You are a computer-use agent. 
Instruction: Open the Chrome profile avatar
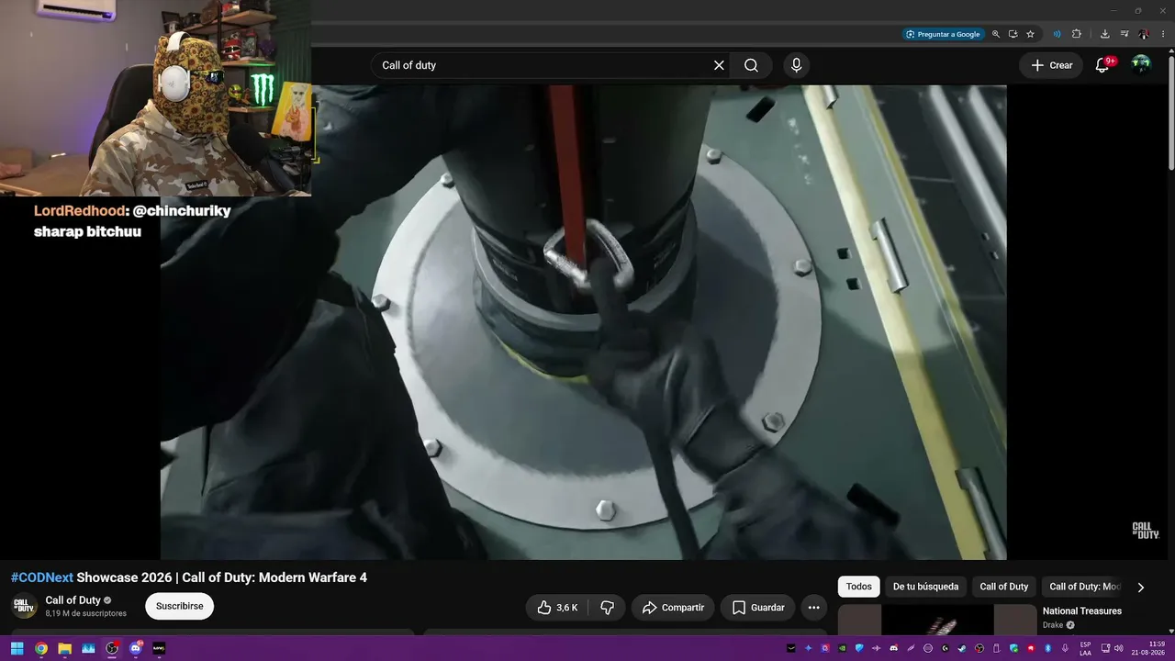[1143, 34]
